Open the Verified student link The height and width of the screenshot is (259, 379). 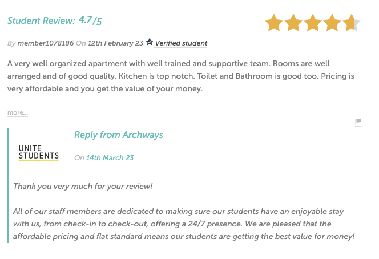pos(181,43)
